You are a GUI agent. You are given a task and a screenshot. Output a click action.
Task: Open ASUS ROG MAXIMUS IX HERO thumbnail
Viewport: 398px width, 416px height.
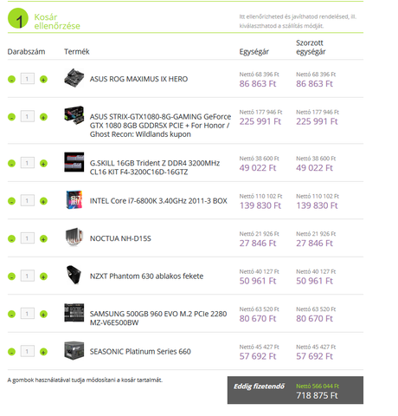pyautogui.click(x=74, y=78)
